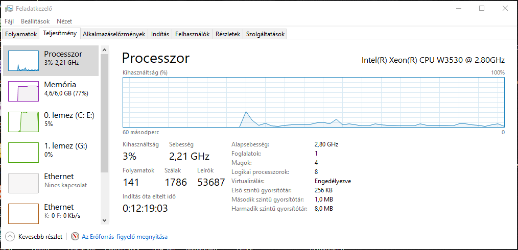Select the 1. lemez (G:) graph icon

(23, 153)
